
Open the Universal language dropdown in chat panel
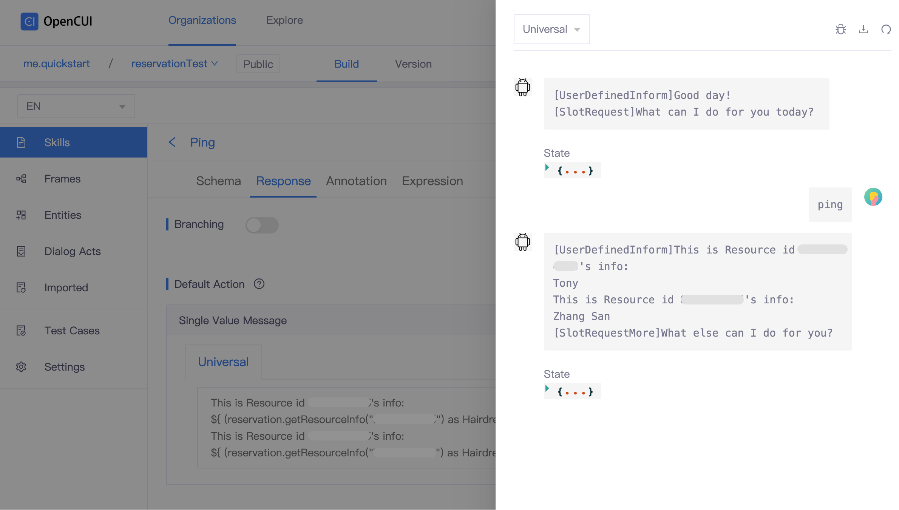[x=551, y=29]
